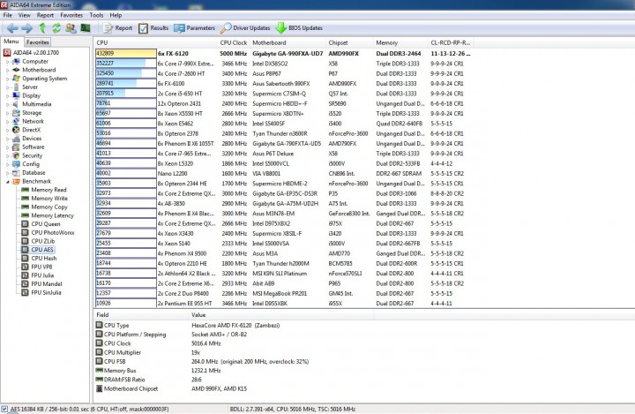The height and width of the screenshot is (414, 635).
Task: Expand the Computer tree node
Action: [x=7, y=62]
